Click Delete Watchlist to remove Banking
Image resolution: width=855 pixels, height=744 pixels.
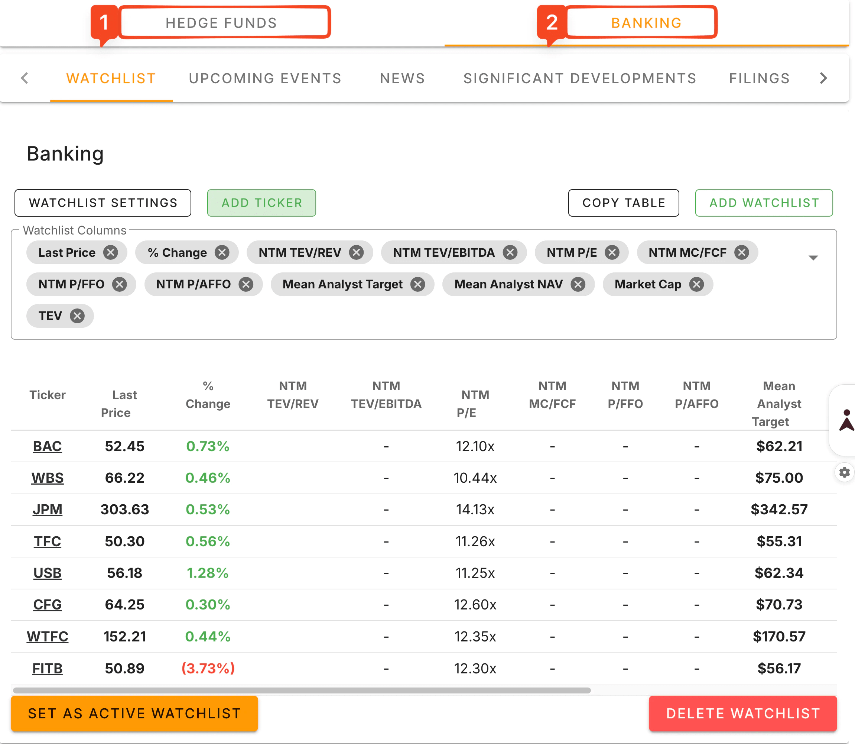pyautogui.click(x=742, y=714)
